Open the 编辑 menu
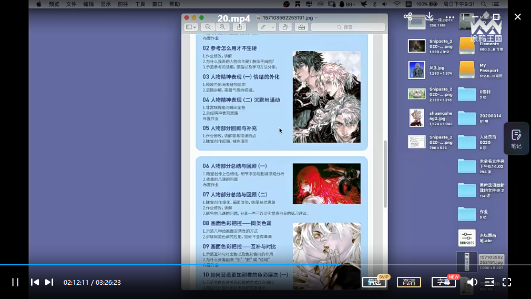Viewport: 531px width, 299px height. click(88, 4)
